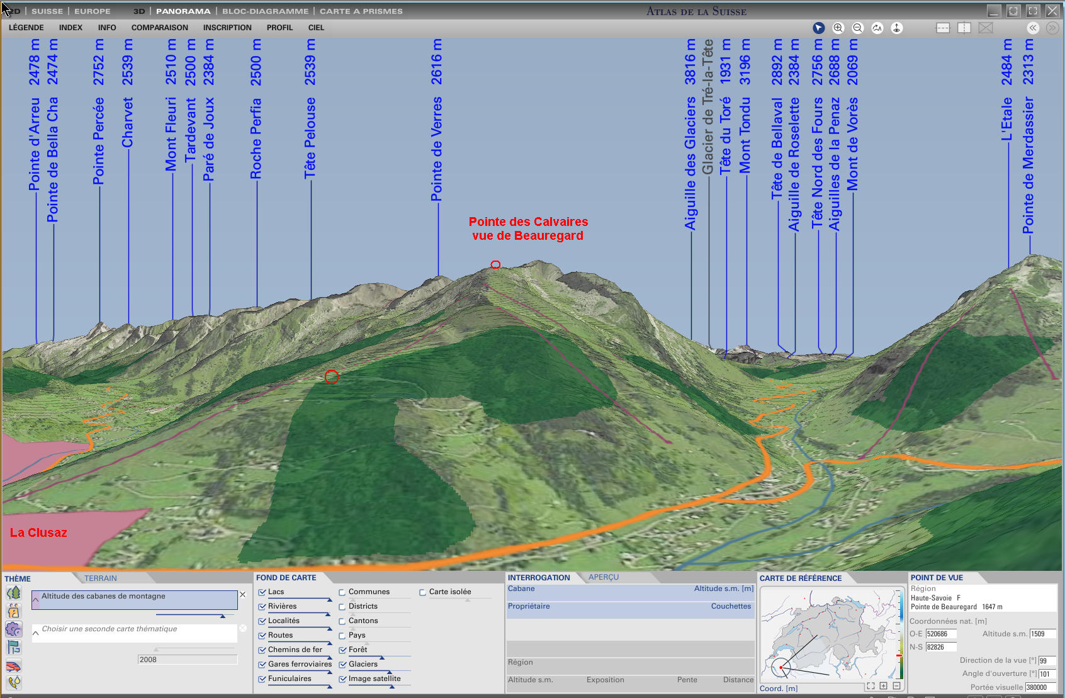Open the nature and forest theme category

click(x=13, y=593)
